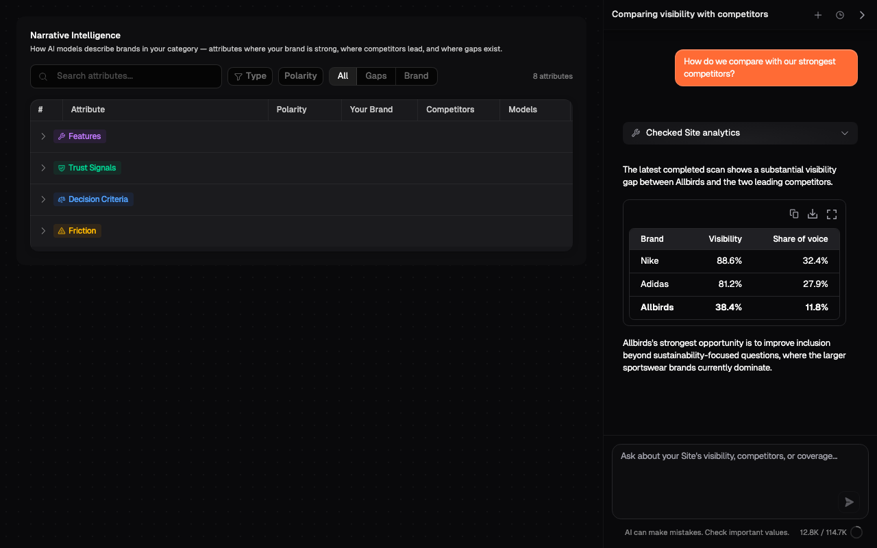Click Adidas 81.2% visibility value
877x548 pixels.
[x=729, y=284]
